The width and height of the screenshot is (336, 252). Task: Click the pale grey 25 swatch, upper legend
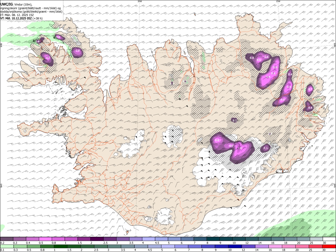tap(316, 239)
